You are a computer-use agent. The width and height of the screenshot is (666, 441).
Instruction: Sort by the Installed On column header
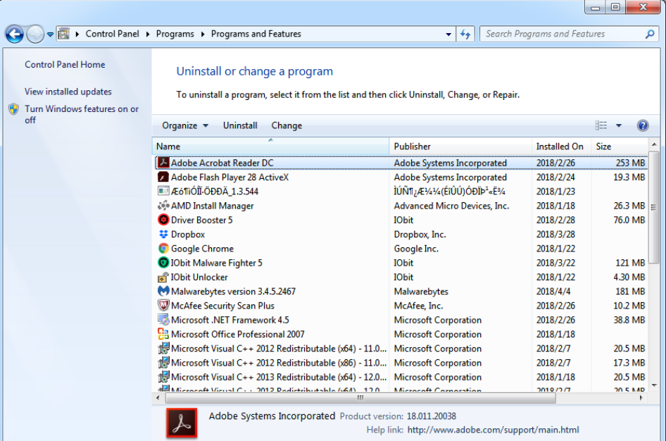point(562,146)
